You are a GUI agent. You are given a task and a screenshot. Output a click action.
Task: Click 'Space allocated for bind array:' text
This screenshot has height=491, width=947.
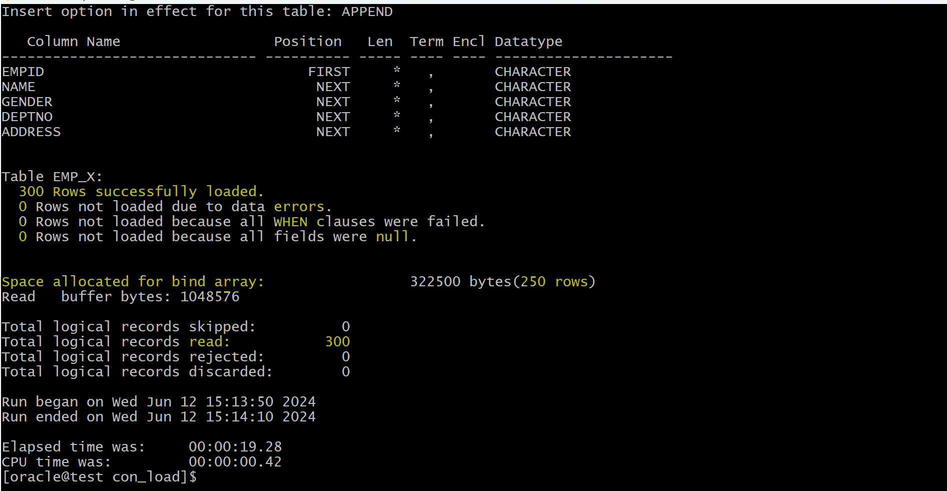click(133, 282)
